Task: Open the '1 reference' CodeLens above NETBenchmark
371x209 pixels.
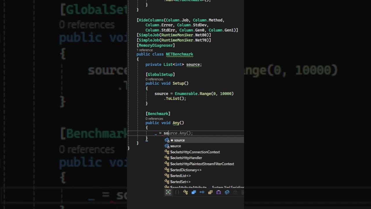Action: [145, 50]
